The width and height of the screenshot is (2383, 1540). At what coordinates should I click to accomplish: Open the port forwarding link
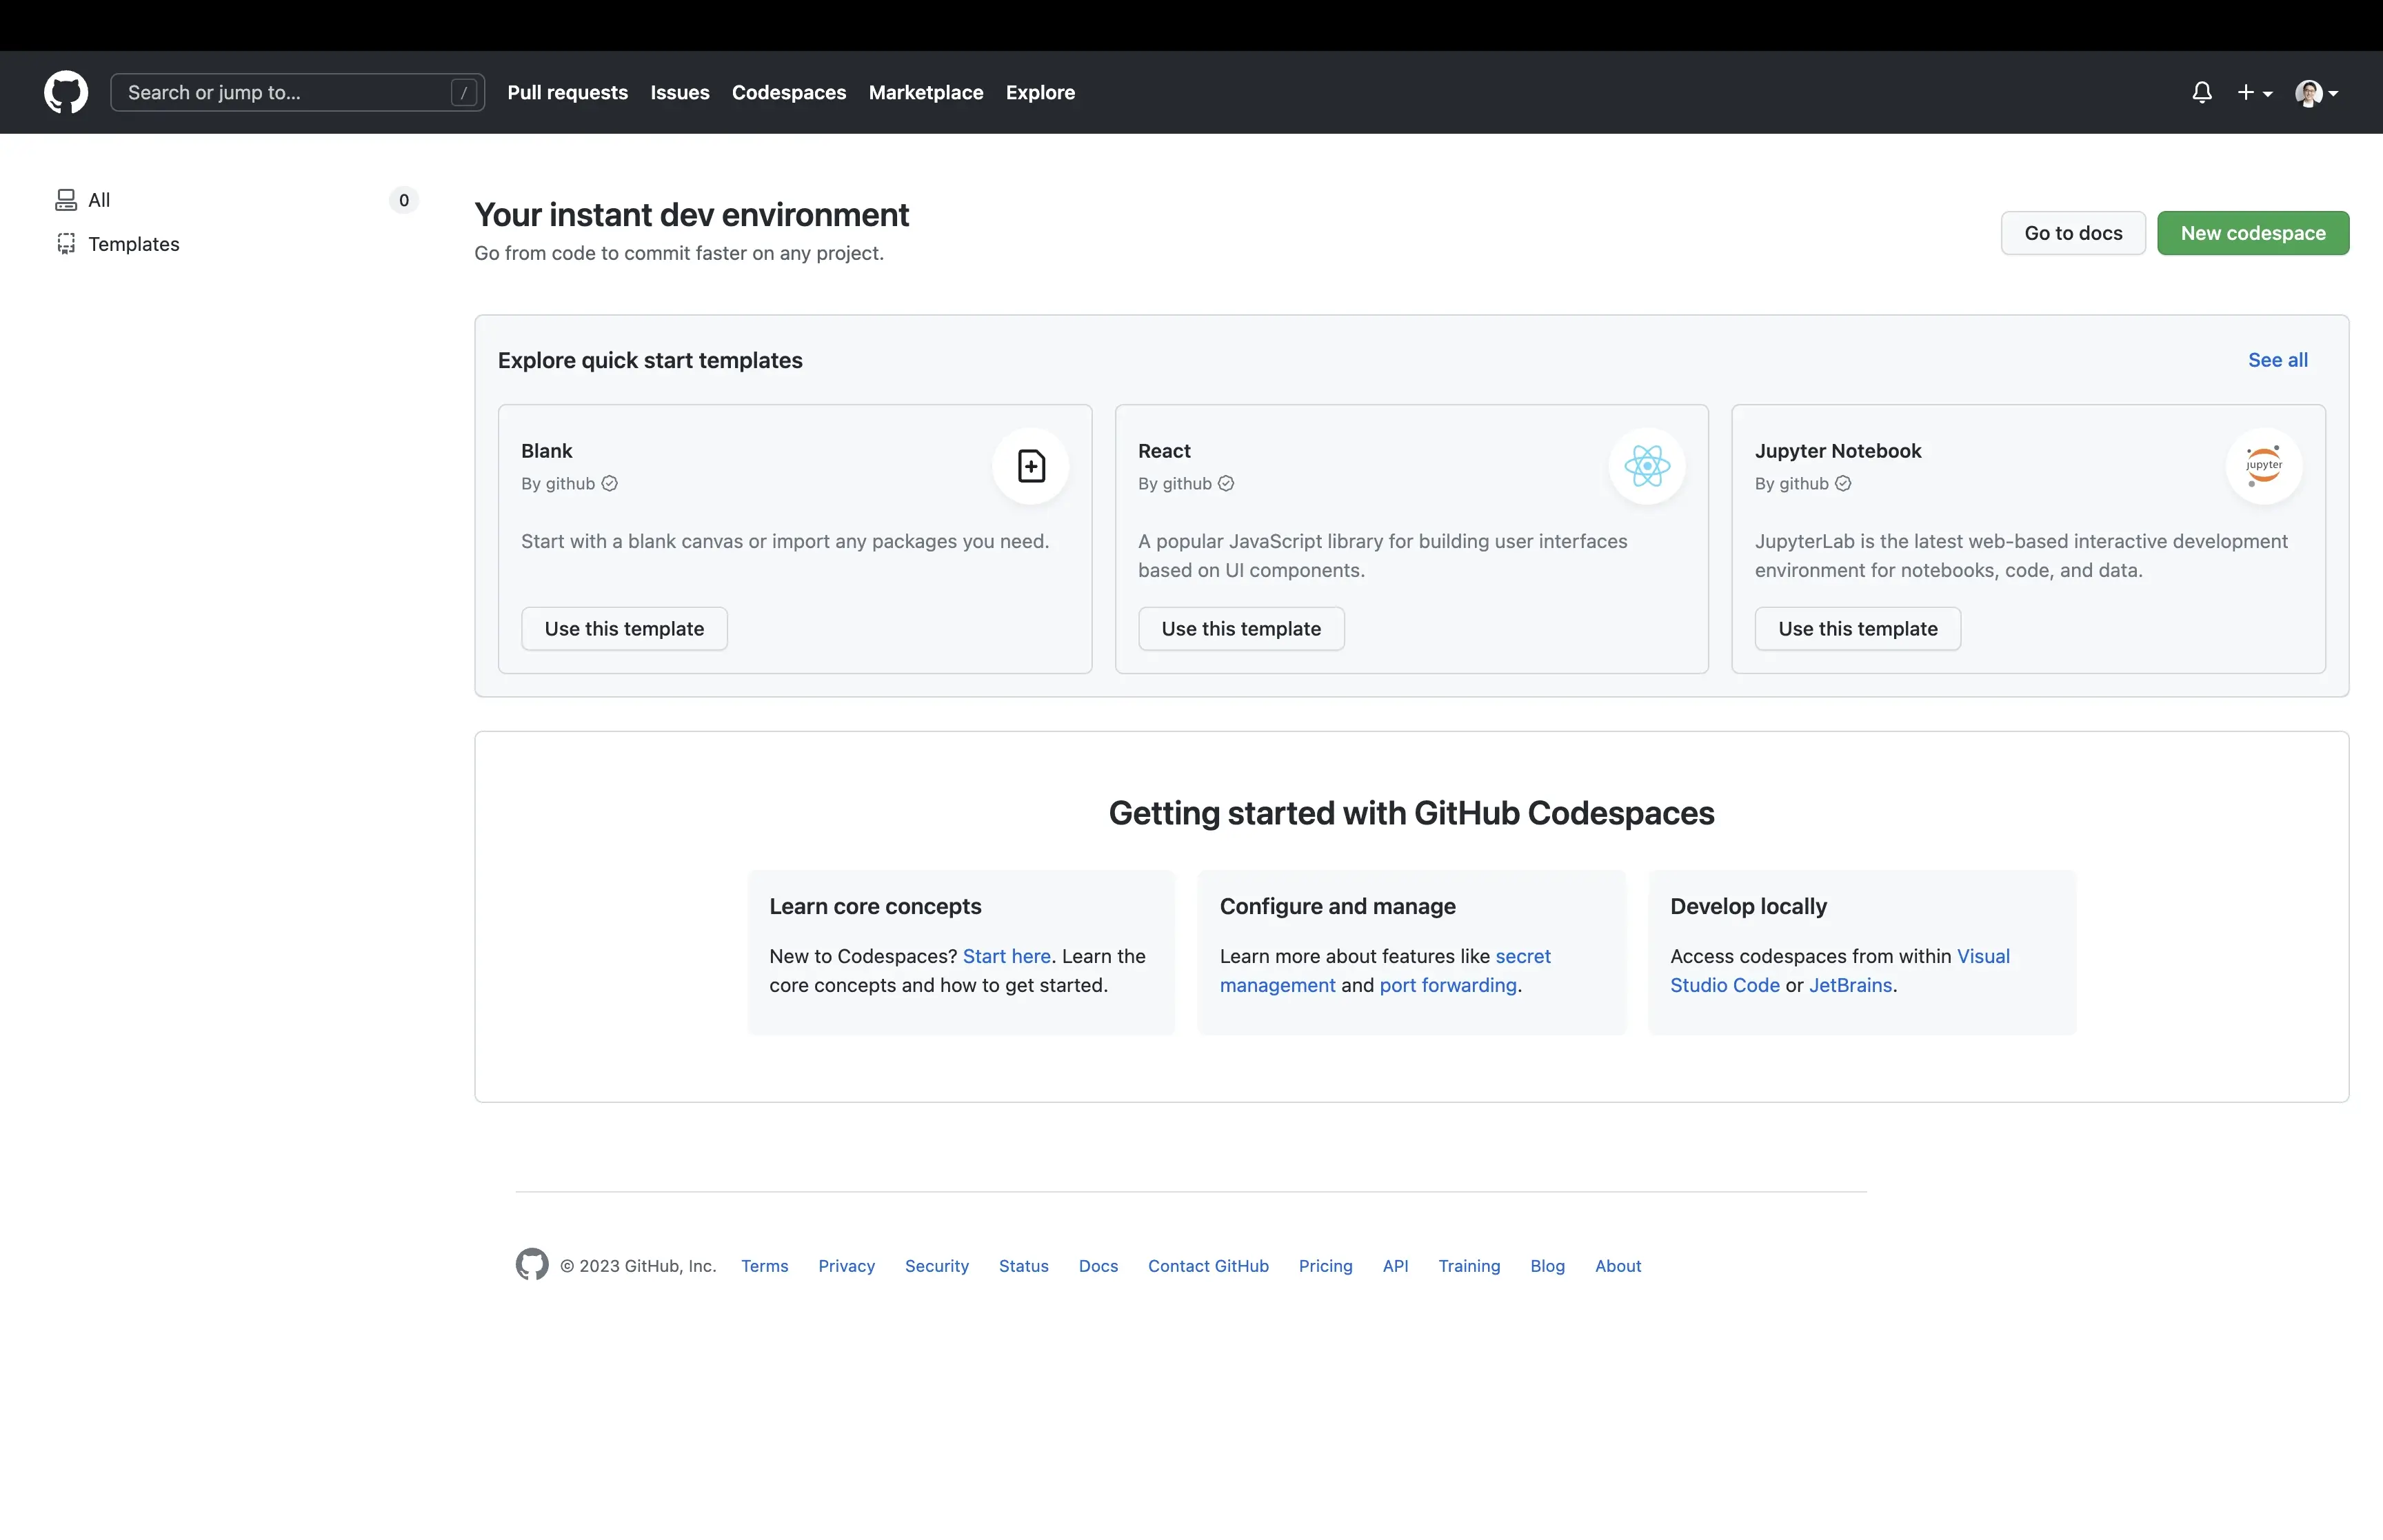1447,985
